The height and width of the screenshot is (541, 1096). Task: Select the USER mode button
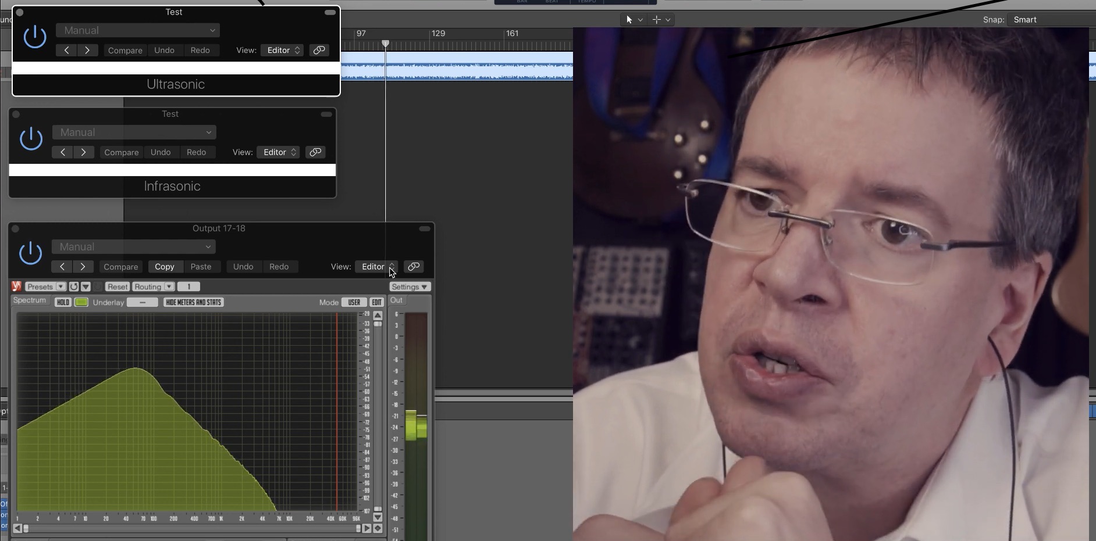pyautogui.click(x=354, y=302)
